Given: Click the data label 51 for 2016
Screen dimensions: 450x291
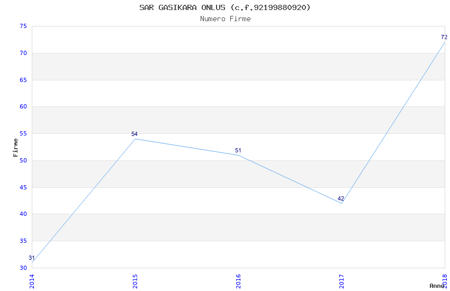Looking at the screenshot, I should (238, 150).
